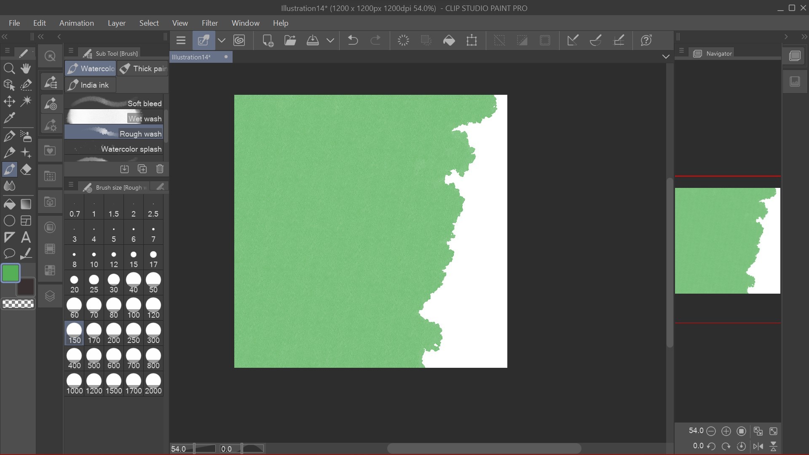Set brush size to 200
The width and height of the screenshot is (809, 455).
tap(113, 334)
